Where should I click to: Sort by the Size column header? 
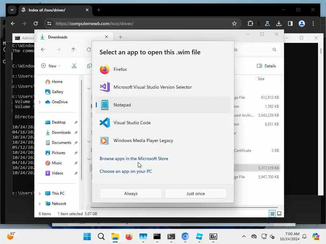click(261, 79)
